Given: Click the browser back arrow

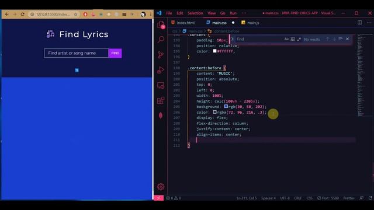Looking at the screenshot, I should click(x=7, y=14).
